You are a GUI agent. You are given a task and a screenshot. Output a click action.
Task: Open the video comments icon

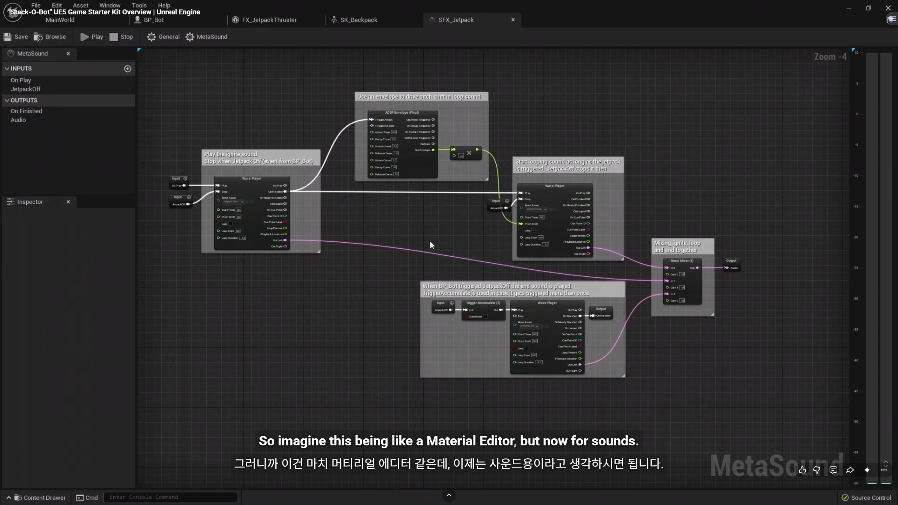pyautogui.click(x=833, y=470)
